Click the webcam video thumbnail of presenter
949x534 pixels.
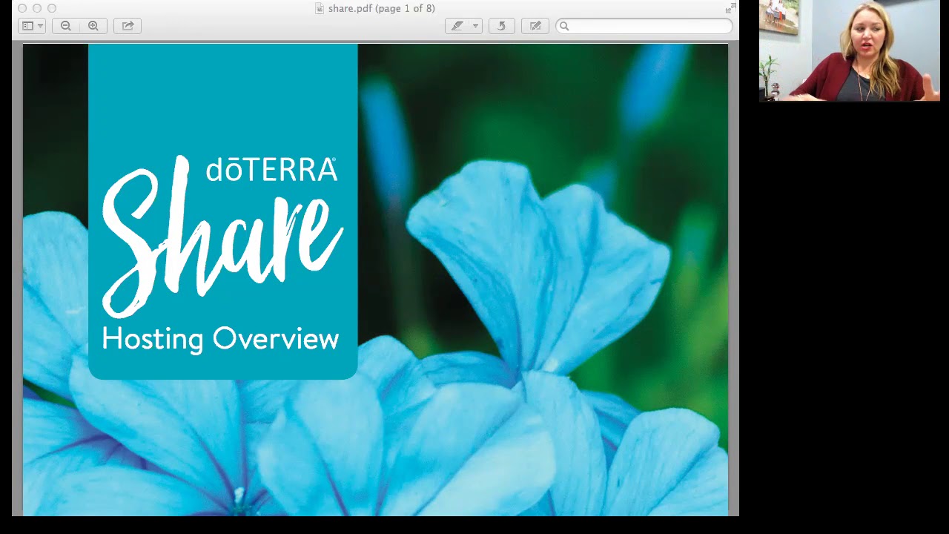850,50
